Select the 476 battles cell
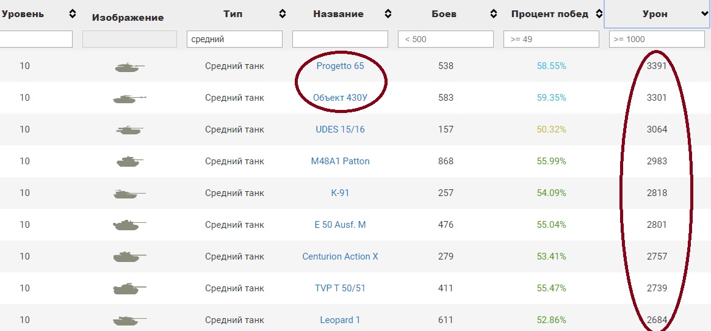 click(446, 225)
